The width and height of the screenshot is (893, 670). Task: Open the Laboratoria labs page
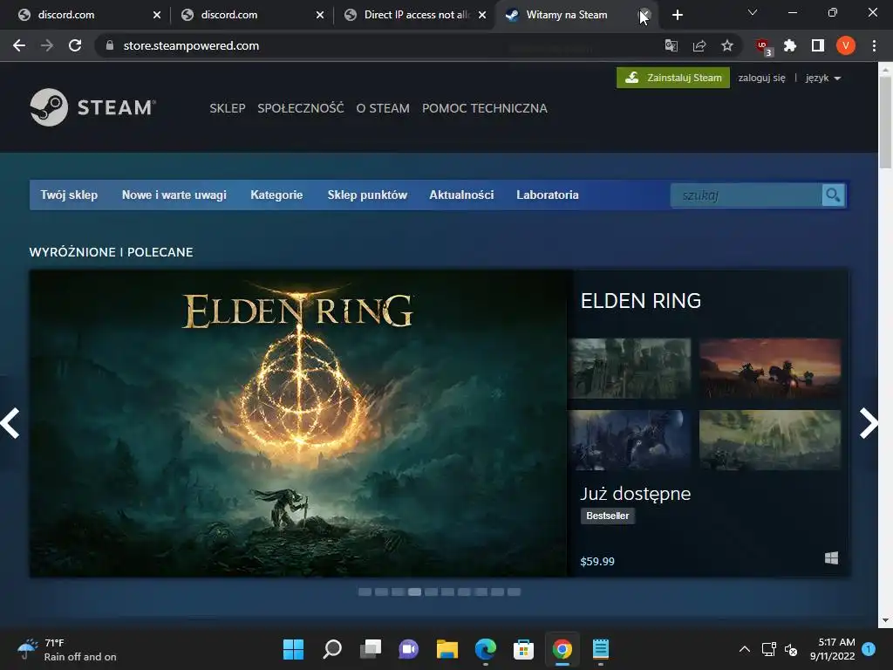pyautogui.click(x=548, y=195)
